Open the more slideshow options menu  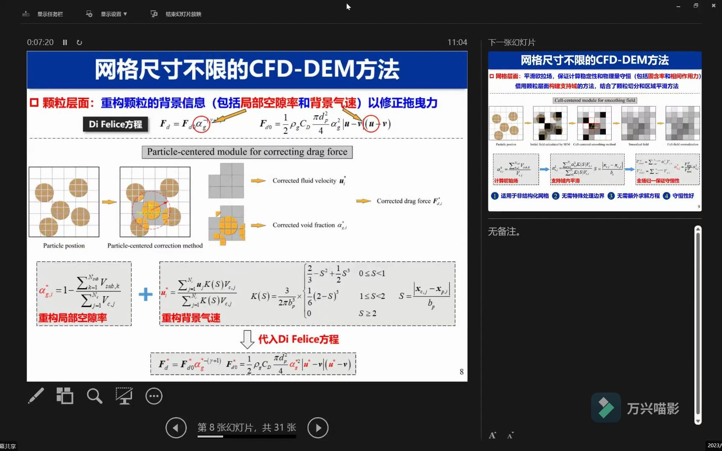click(x=153, y=396)
